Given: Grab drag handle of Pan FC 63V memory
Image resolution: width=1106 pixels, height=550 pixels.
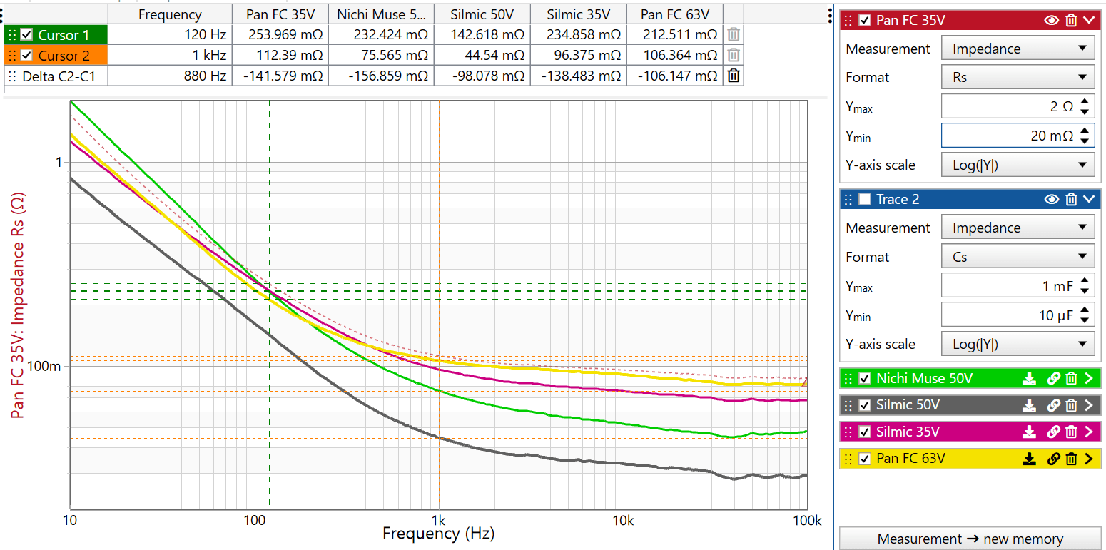Looking at the screenshot, I should (848, 459).
